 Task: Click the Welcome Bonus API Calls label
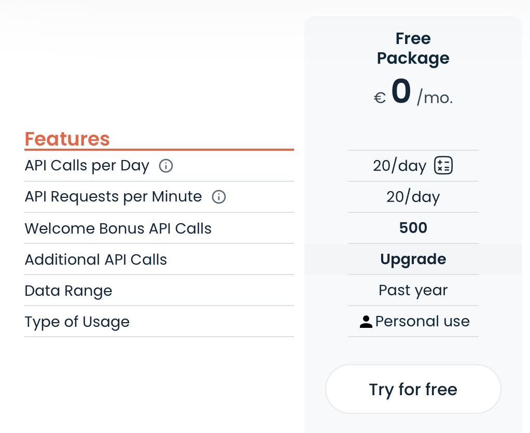pyautogui.click(x=118, y=228)
